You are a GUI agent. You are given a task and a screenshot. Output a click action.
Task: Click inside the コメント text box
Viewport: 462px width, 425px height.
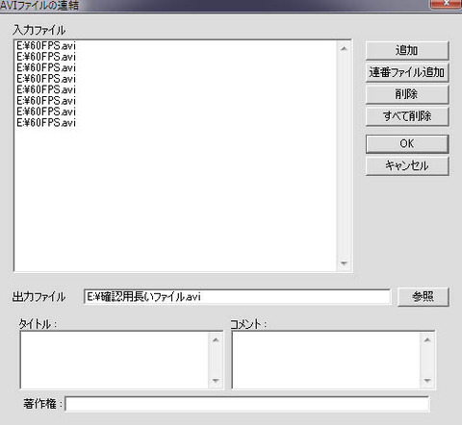(326, 360)
